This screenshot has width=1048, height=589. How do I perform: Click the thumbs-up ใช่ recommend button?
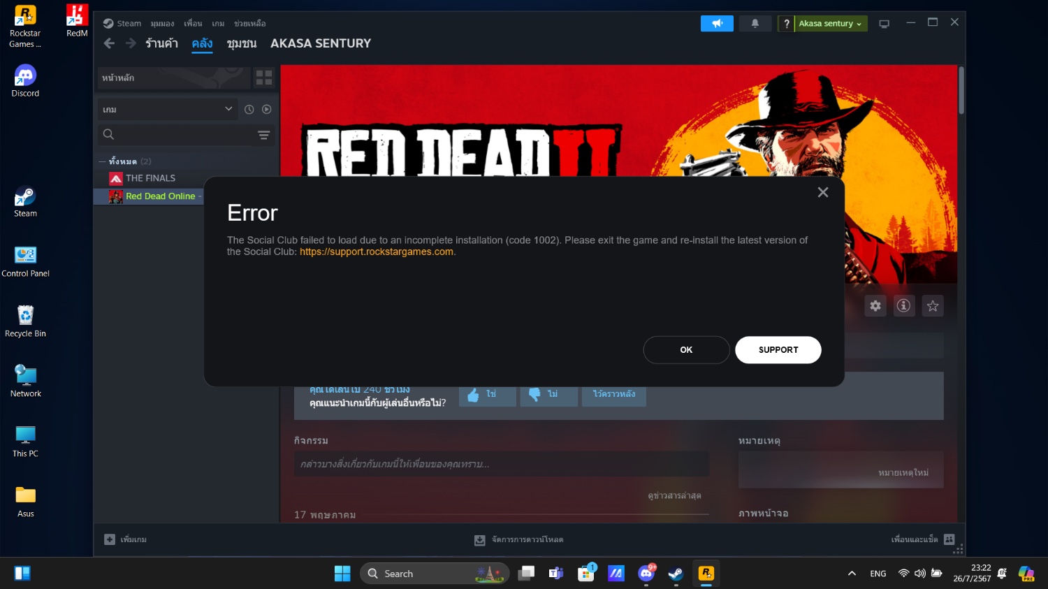[x=487, y=395]
